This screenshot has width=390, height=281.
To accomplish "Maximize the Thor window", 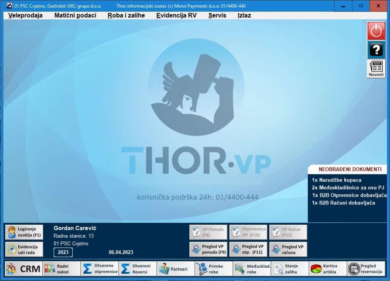I will click(x=361, y=6).
